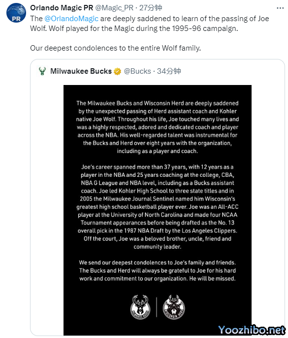This screenshot has width=288, height=338.
Task: Click the Wisconsin Herd logo in the statement image
Action: click(174, 307)
